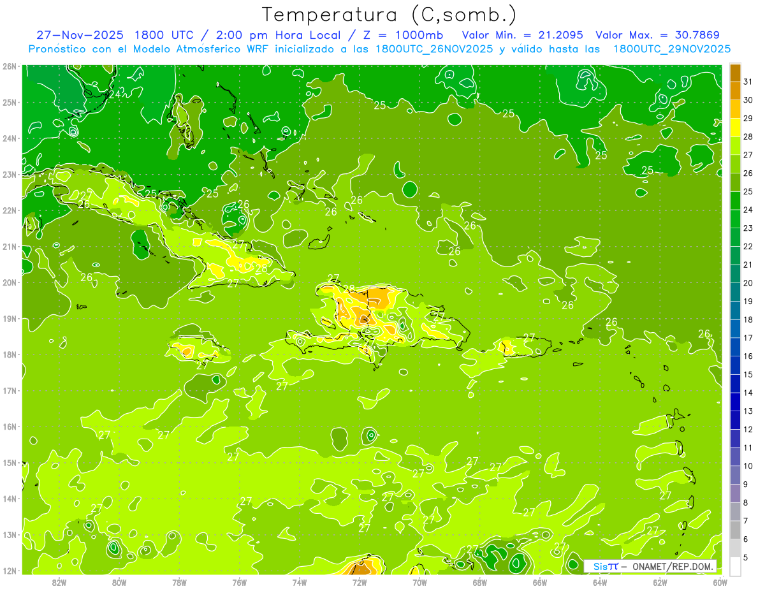Click the "13N" latitude axis label
This screenshot has height=591, width=765.
tap(9, 535)
